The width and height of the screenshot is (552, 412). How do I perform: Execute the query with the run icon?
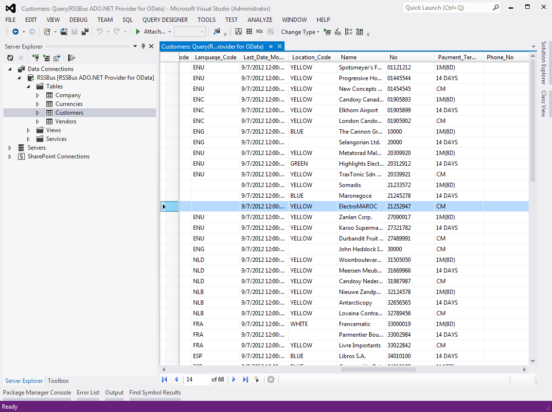tap(327, 31)
